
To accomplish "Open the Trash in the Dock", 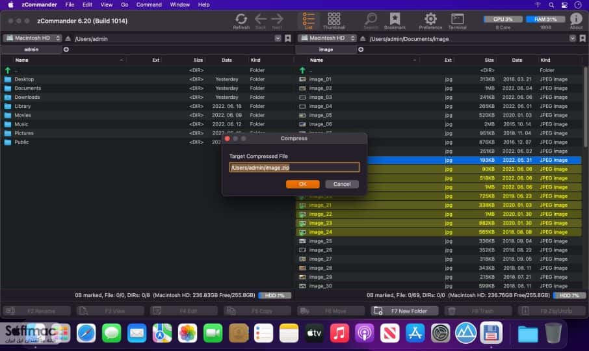I will point(553,333).
